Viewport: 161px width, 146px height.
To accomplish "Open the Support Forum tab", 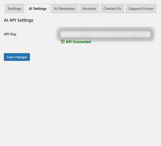I will [x=141, y=9].
